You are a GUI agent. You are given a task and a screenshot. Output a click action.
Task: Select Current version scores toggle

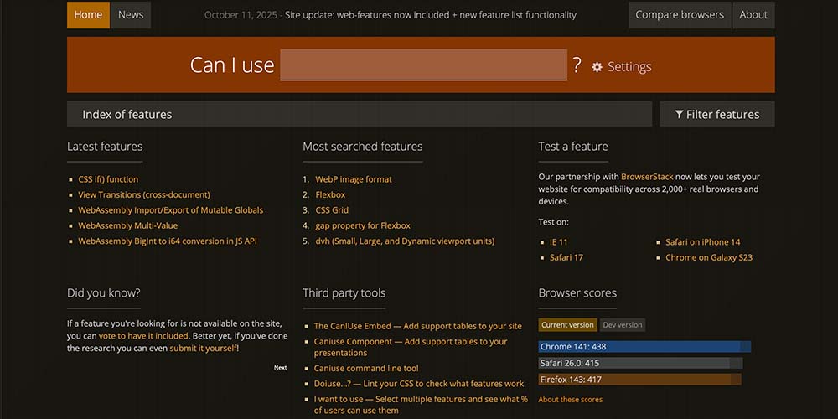tap(567, 325)
